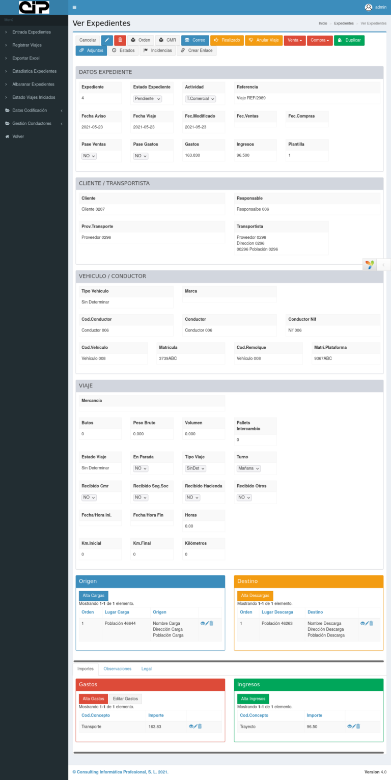Open the admin user avatar icon
The width and height of the screenshot is (391, 780).
369,7
